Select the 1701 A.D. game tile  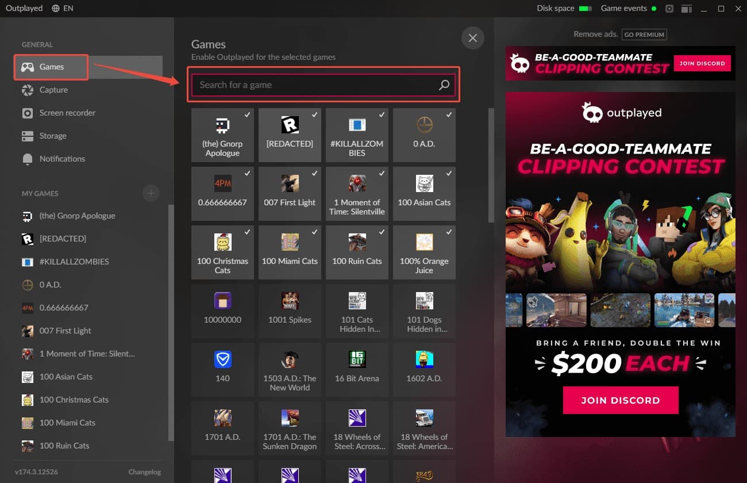pyautogui.click(x=222, y=428)
